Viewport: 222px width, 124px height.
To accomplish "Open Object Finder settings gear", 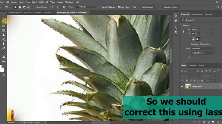I will [x=64, y=7].
